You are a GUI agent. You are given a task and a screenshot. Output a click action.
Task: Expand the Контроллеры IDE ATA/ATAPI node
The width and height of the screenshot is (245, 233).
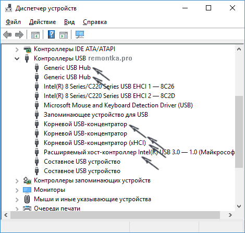pyautogui.click(x=17, y=50)
